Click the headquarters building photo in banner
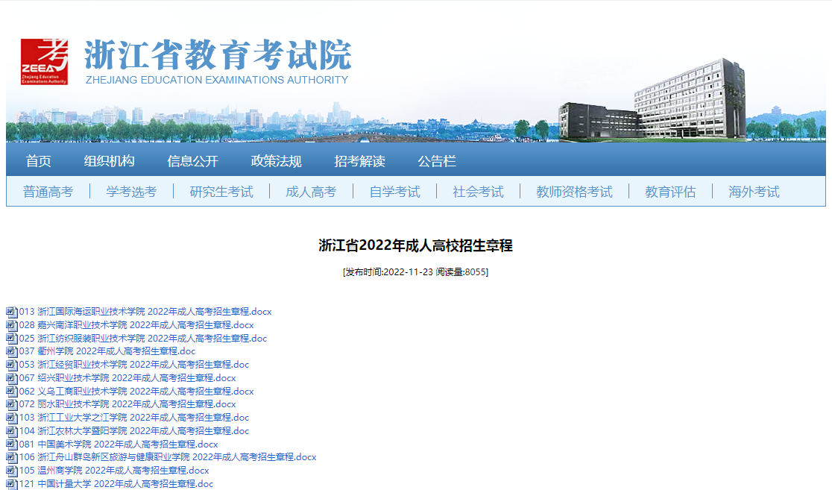Viewport: 832px width, 490px height. (652, 100)
